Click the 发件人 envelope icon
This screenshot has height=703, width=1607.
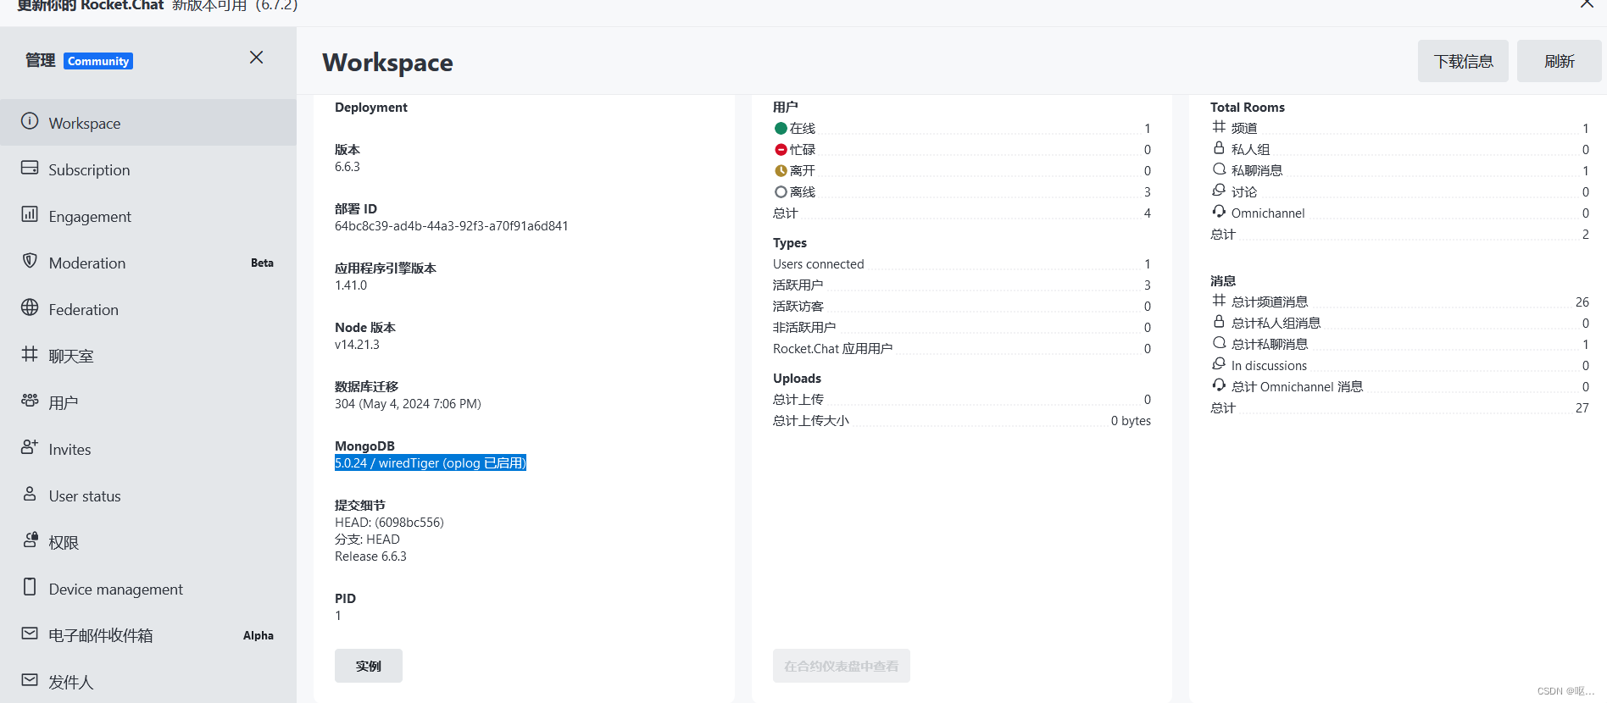[x=30, y=680]
